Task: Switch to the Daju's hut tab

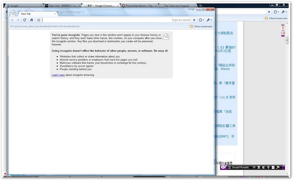Action: (x=63, y=5)
